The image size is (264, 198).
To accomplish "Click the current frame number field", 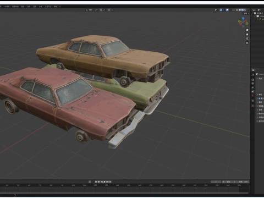I will point(216,182).
